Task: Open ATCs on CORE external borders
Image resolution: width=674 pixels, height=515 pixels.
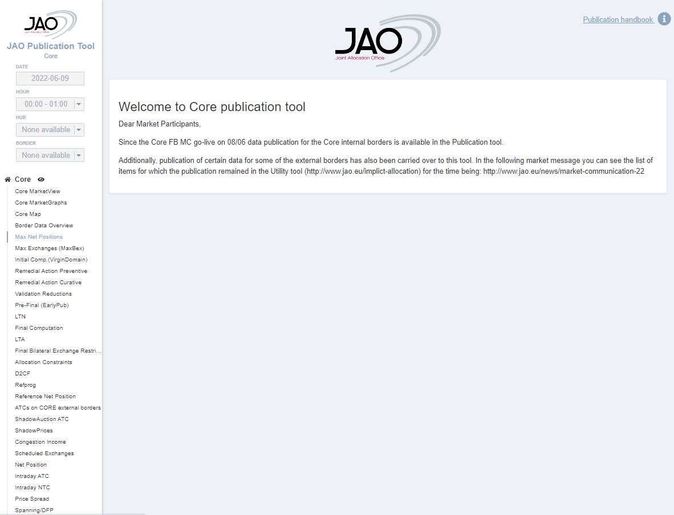Action: coord(58,408)
